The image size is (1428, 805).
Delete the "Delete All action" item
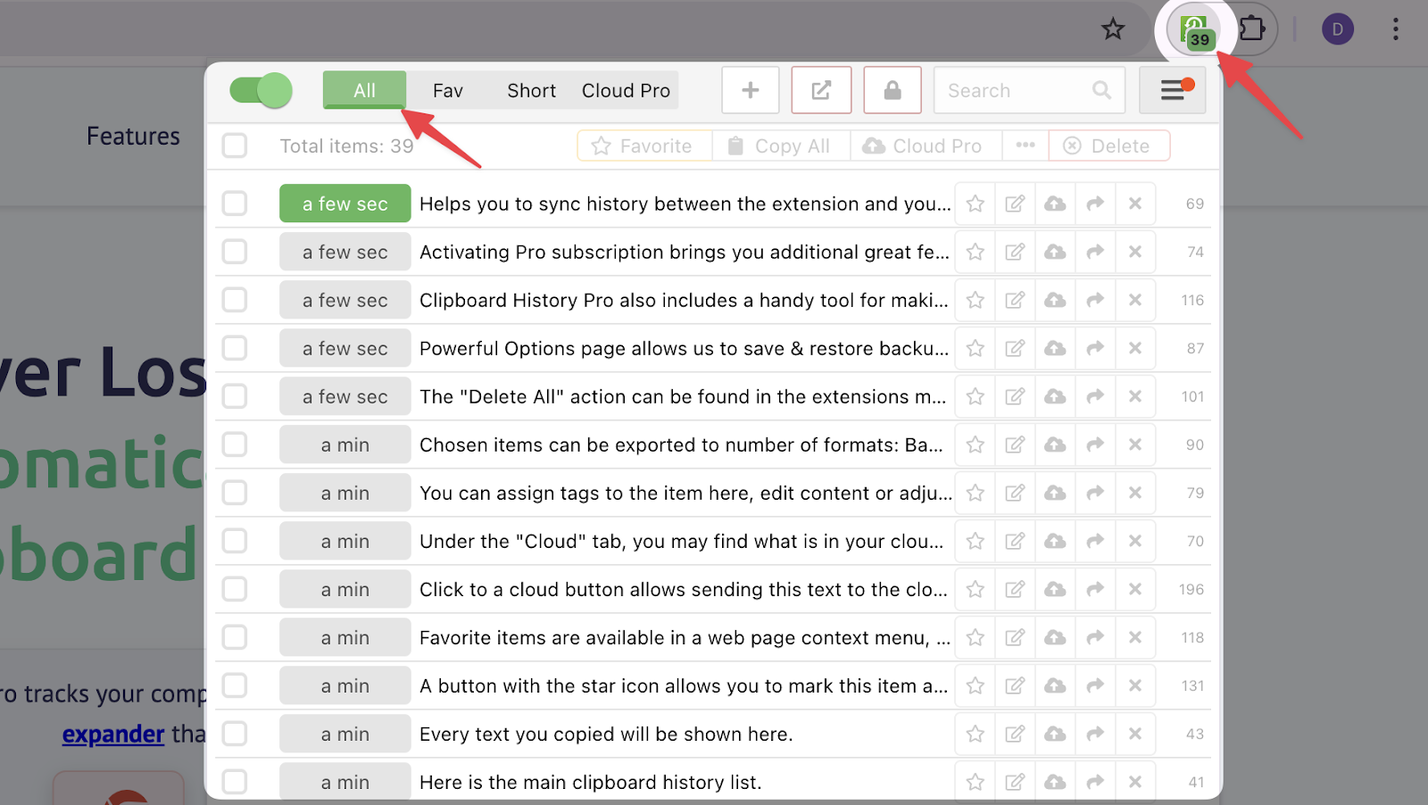[1135, 396]
